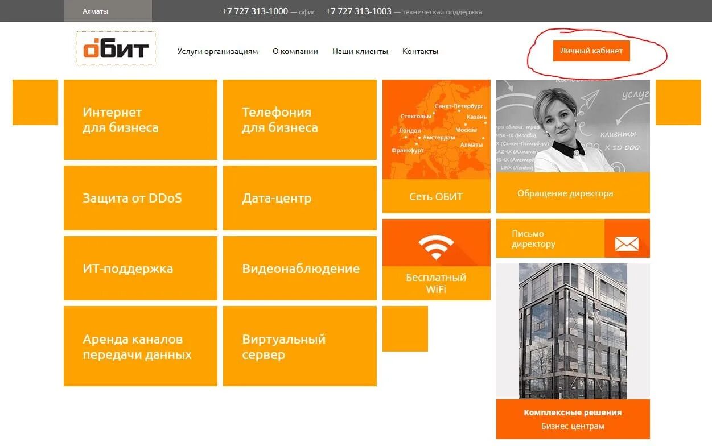Click Лондон on the map
712x446 pixels.
click(410, 130)
